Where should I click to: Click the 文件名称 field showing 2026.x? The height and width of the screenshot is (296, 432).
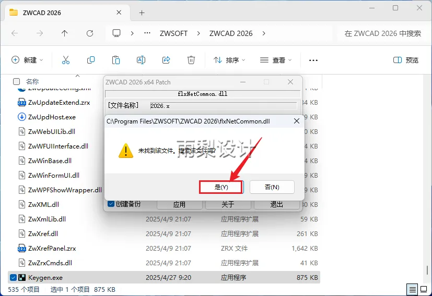pos(224,106)
